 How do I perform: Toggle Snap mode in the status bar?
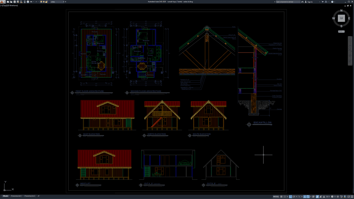[x=285, y=197]
